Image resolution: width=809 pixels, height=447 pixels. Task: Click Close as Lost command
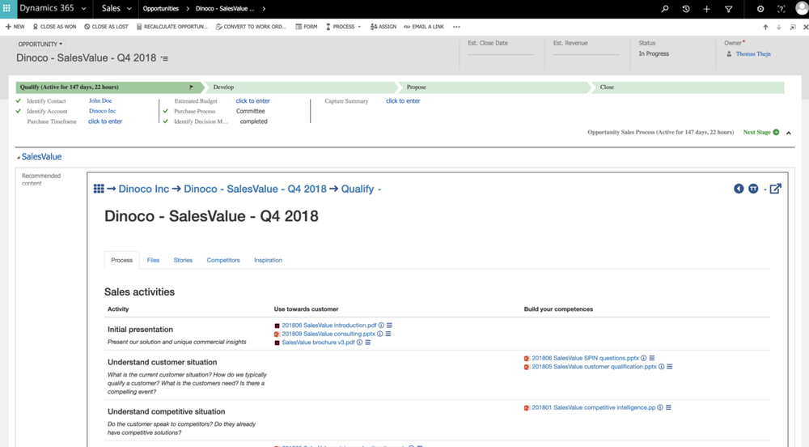point(106,27)
